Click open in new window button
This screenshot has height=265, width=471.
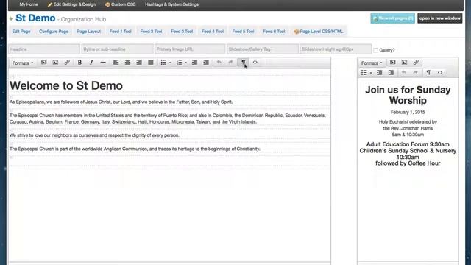440,18
